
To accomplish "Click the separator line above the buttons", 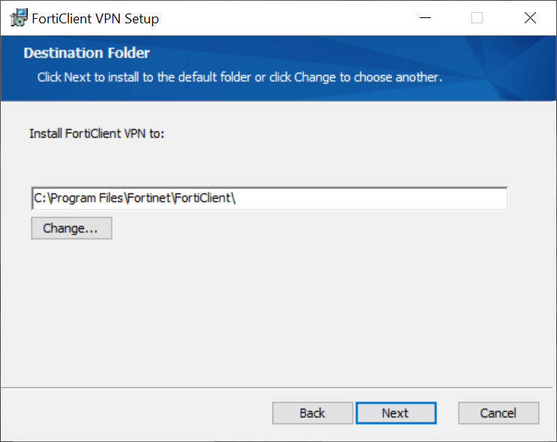I will [278, 388].
